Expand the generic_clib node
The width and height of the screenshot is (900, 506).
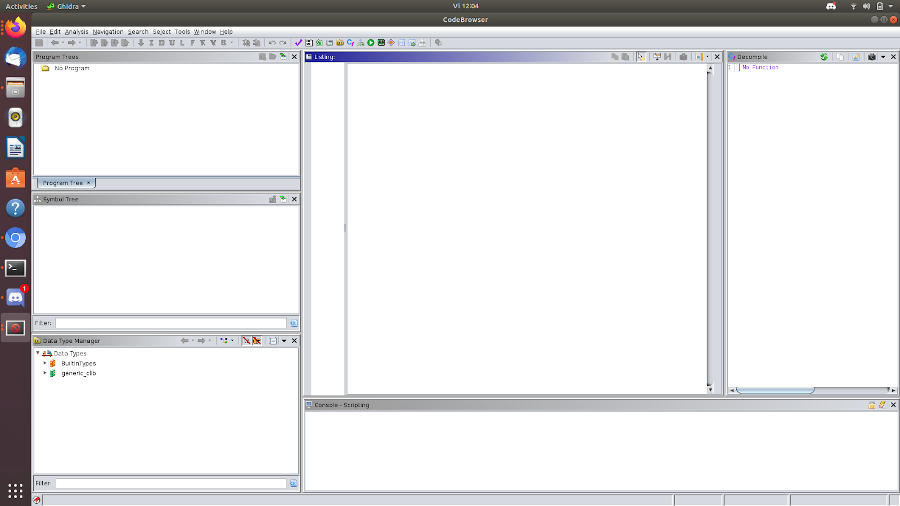click(x=45, y=373)
